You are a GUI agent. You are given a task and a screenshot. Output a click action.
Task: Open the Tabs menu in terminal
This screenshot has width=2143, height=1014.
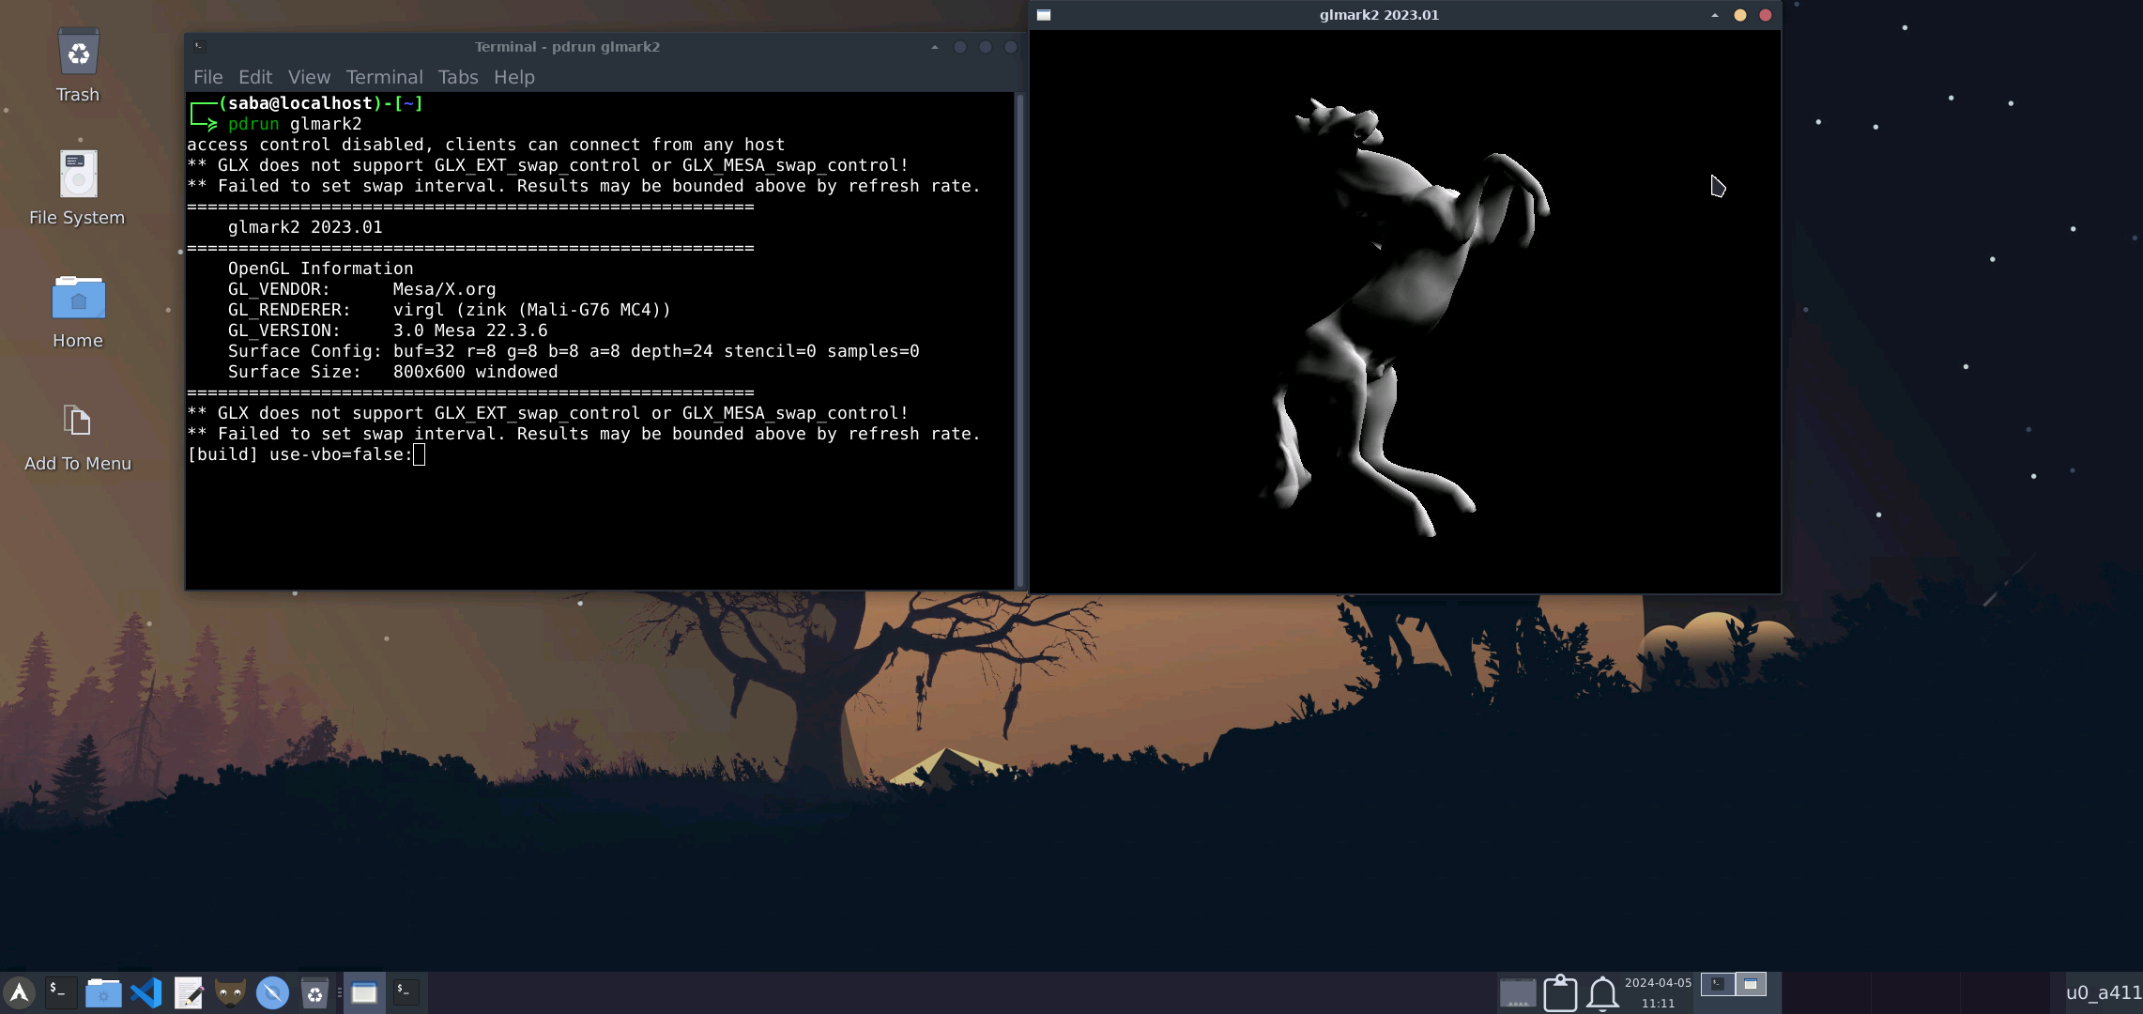click(x=457, y=77)
